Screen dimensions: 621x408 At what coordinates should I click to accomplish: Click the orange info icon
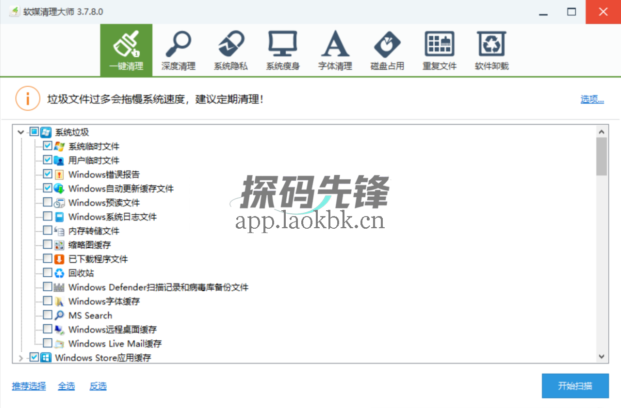point(28,99)
